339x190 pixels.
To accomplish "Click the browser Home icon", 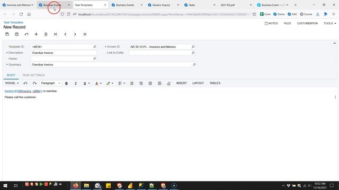I will click(x=29, y=14).
